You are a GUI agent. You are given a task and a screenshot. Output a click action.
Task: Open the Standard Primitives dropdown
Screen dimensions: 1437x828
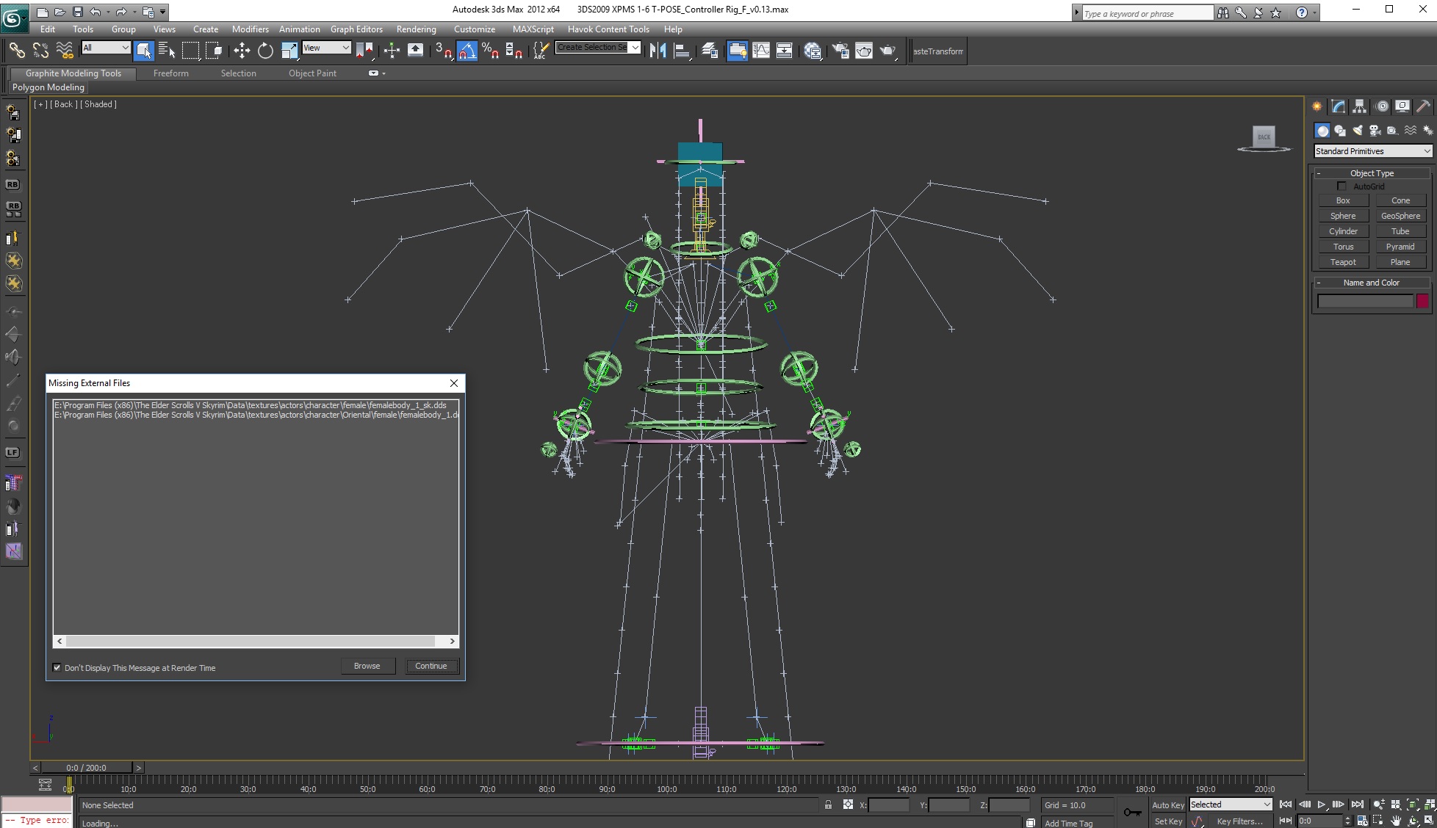(1372, 151)
